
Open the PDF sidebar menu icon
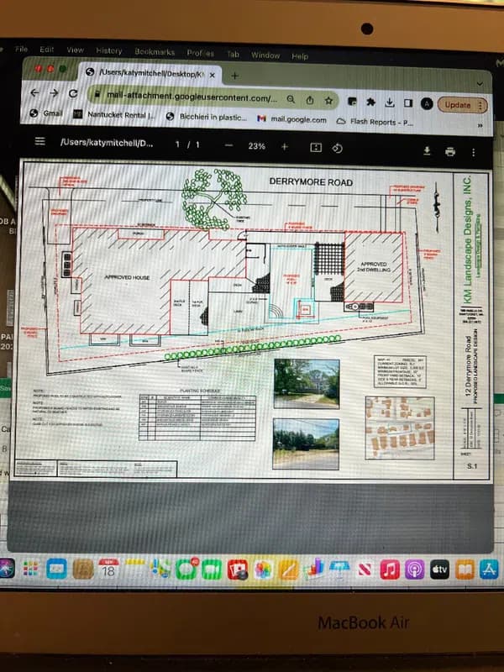(39, 142)
